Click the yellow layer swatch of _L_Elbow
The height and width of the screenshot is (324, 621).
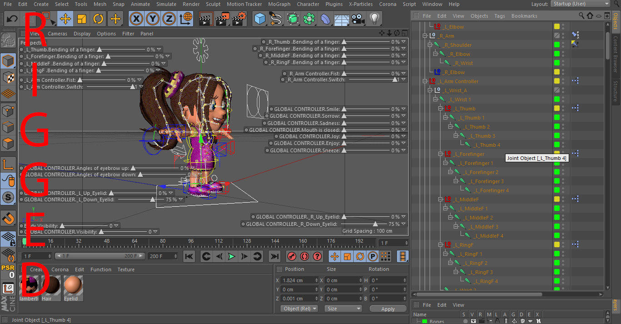point(556,27)
